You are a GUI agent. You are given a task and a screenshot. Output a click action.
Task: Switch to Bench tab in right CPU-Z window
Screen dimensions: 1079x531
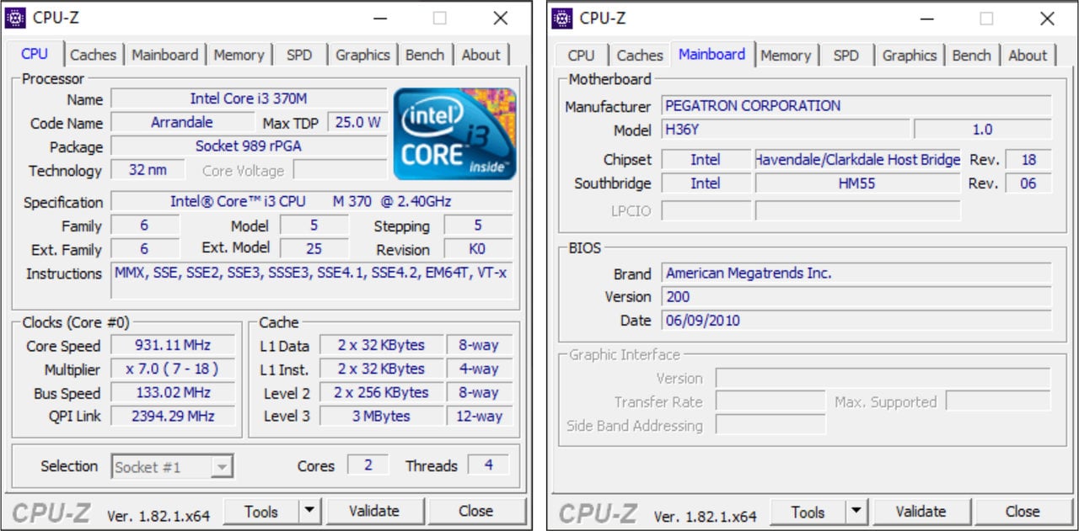(x=972, y=55)
